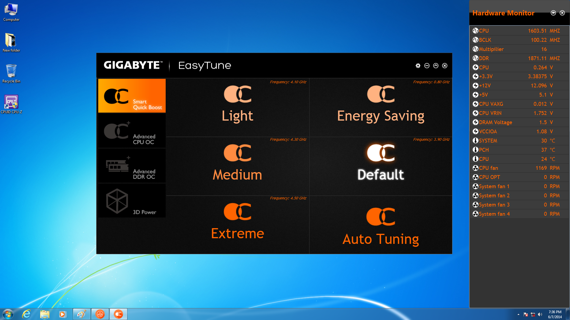Switch to Hardware Monitor taskbar button
This screenshot has width=570, height=320.
100,314
